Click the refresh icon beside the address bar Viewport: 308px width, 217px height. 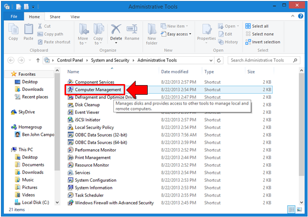click(219, 60)
